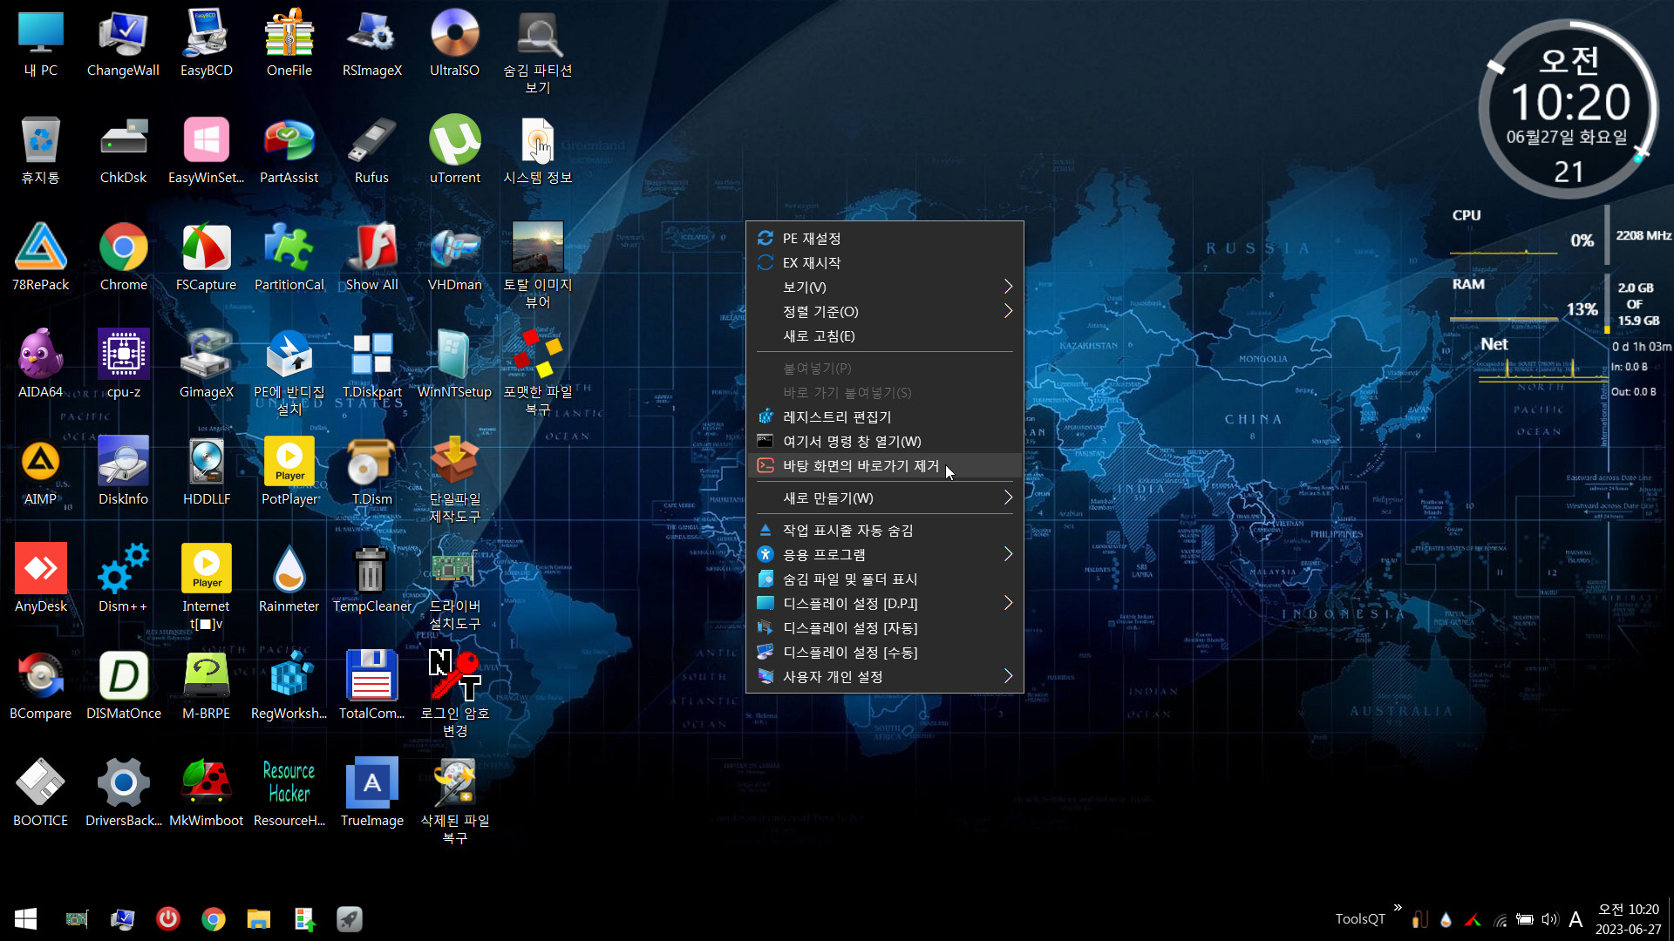Open the Windows Start button
Screen dimensions: 1674x941
(x=25, y=918)
